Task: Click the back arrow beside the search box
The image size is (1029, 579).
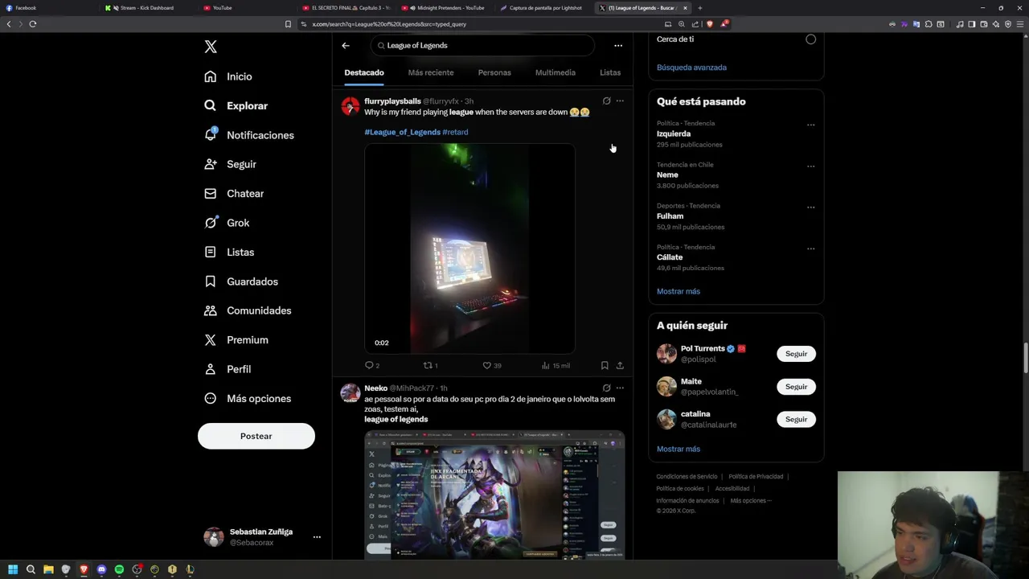Action: coord(346,46)
